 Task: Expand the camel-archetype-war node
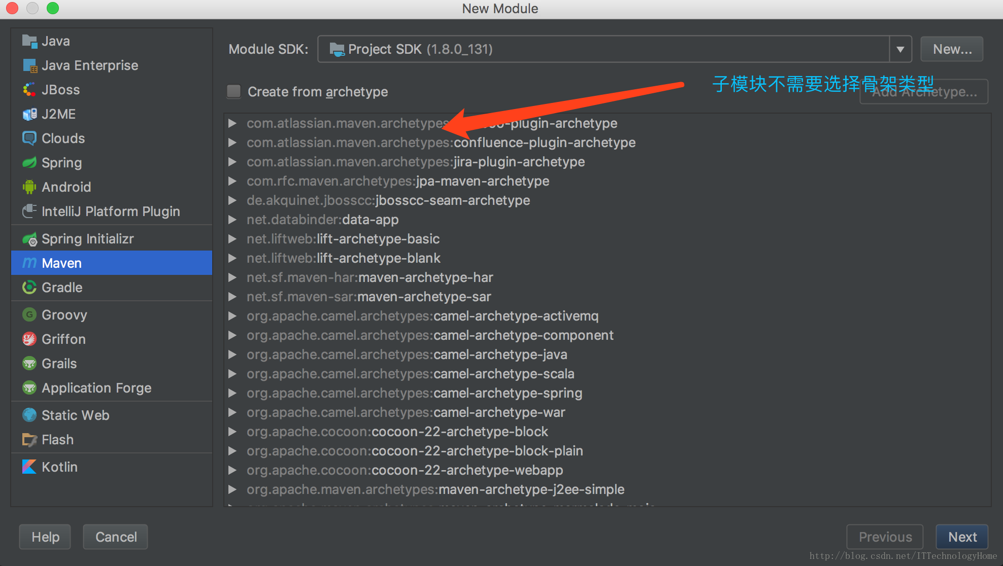[x=232, y=412]
